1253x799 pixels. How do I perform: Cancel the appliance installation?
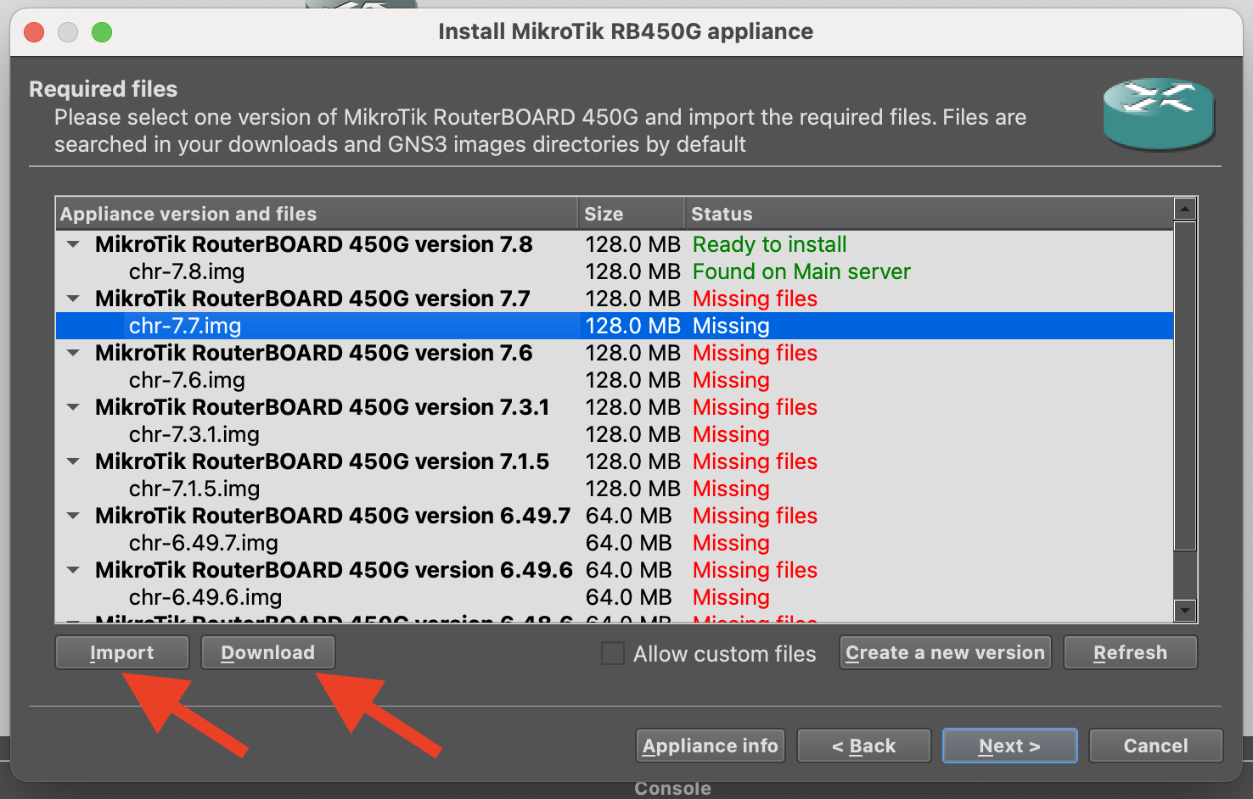[1155, 746]
